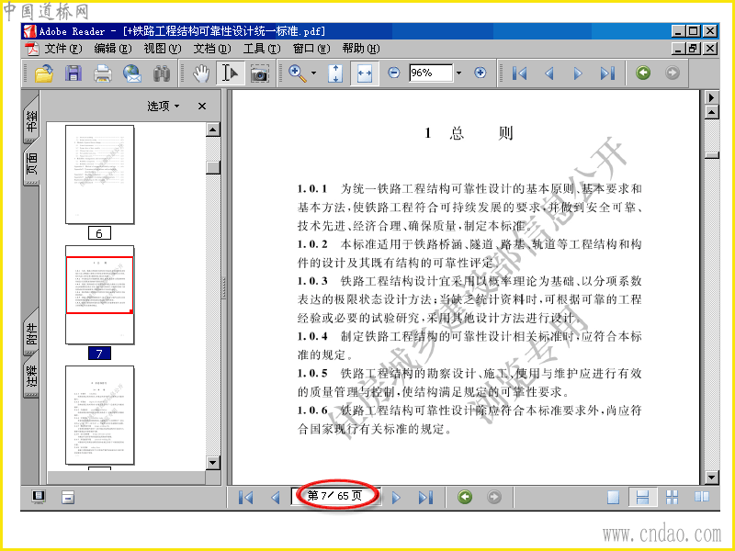Restore the document window inside Adobe Reader

pos(693,49)
